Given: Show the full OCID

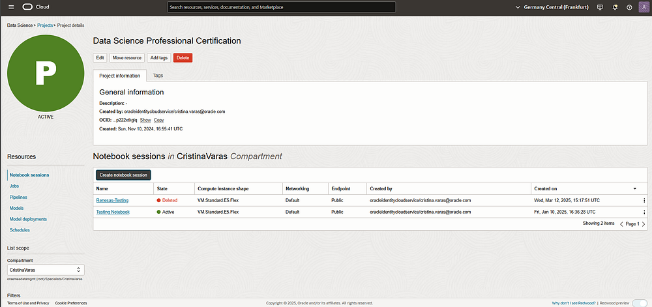Looking at the screenshot, I should (x=145, y=120).
